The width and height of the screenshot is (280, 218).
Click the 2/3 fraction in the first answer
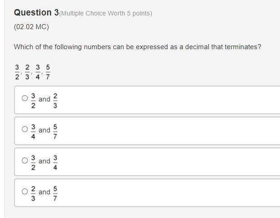click(55, 101)
